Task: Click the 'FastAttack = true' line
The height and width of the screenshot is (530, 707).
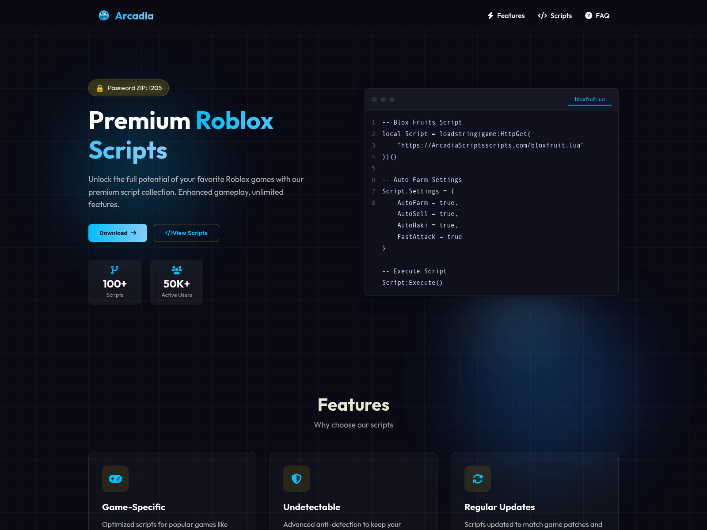Action: point(430,237)
